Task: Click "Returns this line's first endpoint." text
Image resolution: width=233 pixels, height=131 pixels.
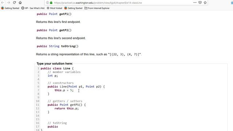Action: click(x=58, y=22)
